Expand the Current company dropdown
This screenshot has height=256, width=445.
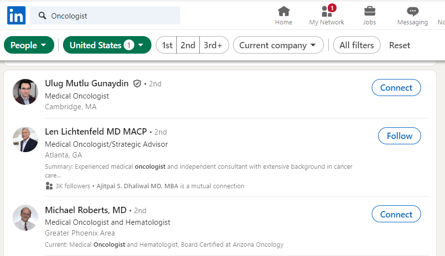point(278,45)
